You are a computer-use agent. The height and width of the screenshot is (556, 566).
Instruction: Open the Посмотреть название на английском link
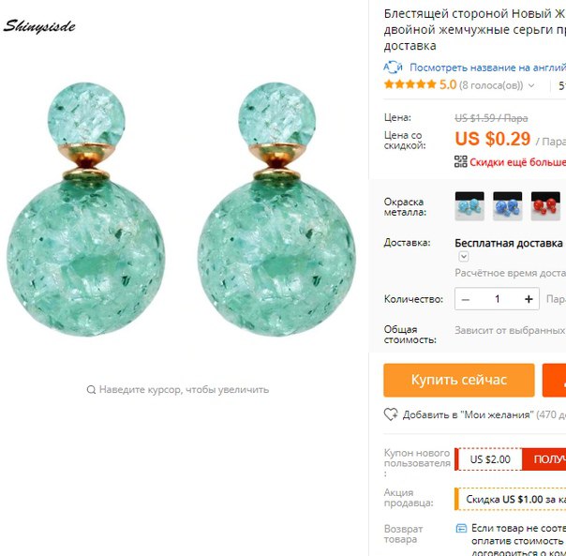487,68
